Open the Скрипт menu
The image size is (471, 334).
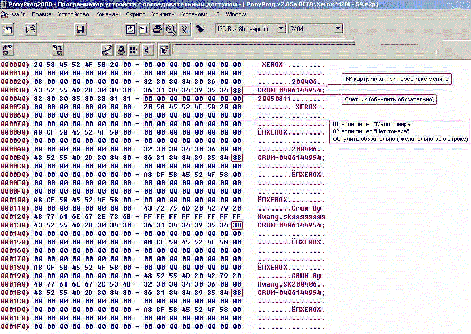point(136,14)
